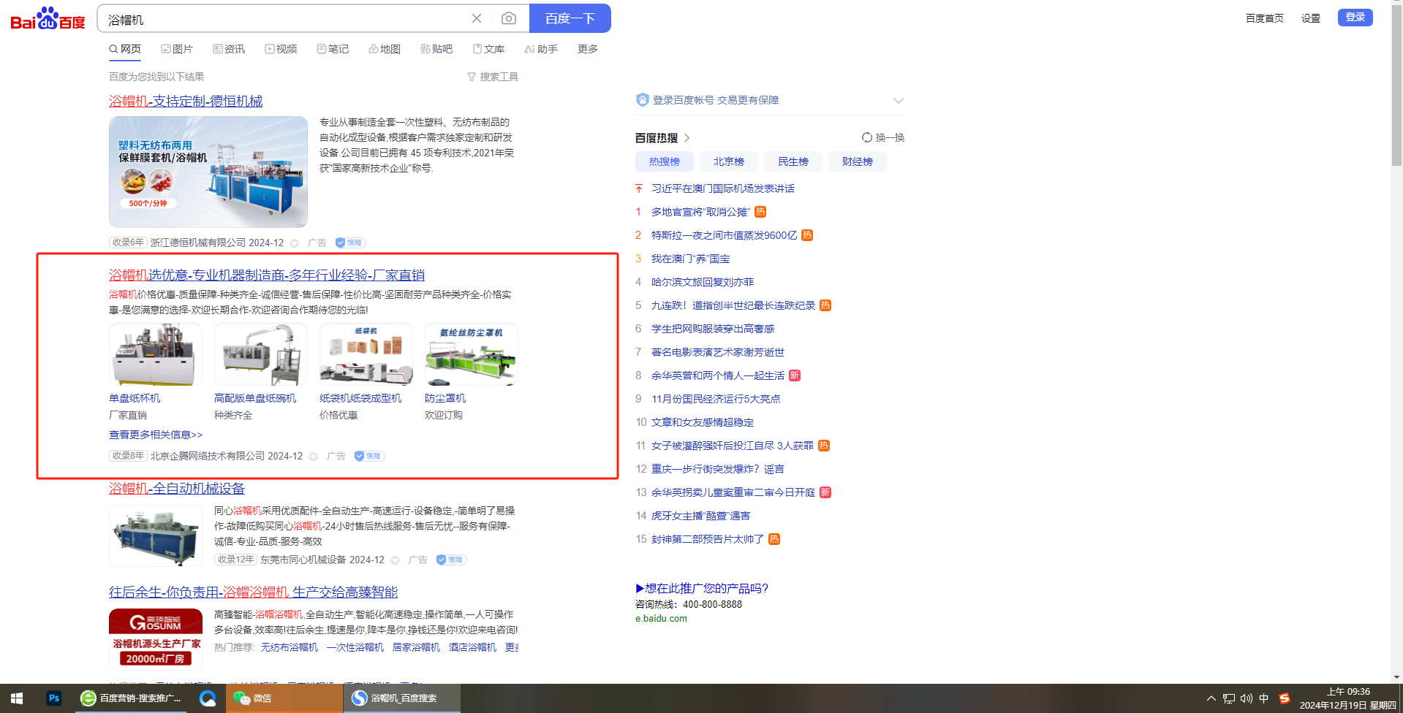Select the 北京榜 hot list tab
The height and width of the screenshot is (713, 1403).
(728, 161)
